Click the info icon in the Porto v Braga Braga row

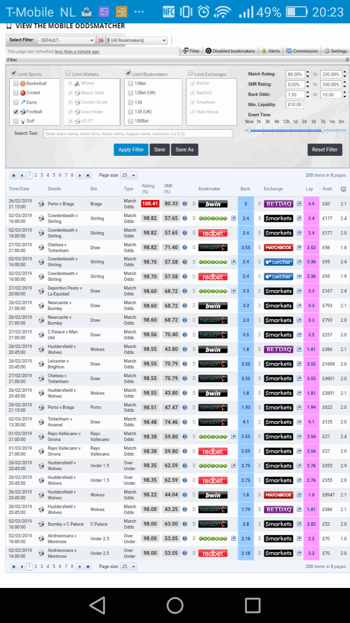tap(185, 204)
